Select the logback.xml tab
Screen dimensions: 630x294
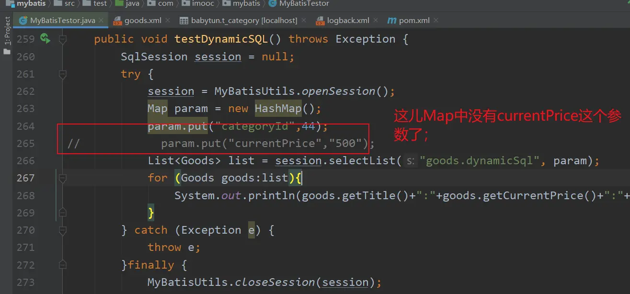tap(348, 21)
